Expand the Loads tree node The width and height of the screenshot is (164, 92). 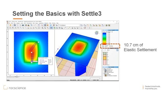pos(104,73)
